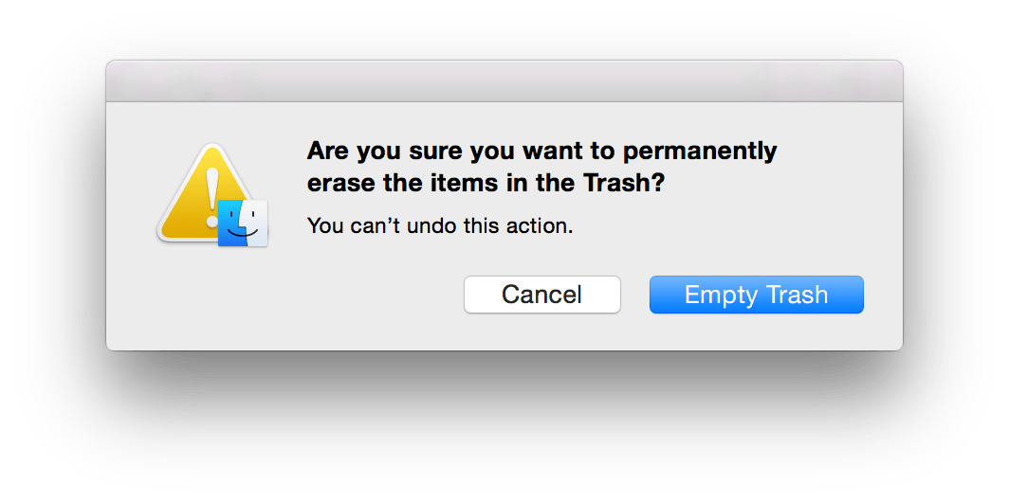
Task: Click the smiling half of the Finder badge
Action: 253,224
